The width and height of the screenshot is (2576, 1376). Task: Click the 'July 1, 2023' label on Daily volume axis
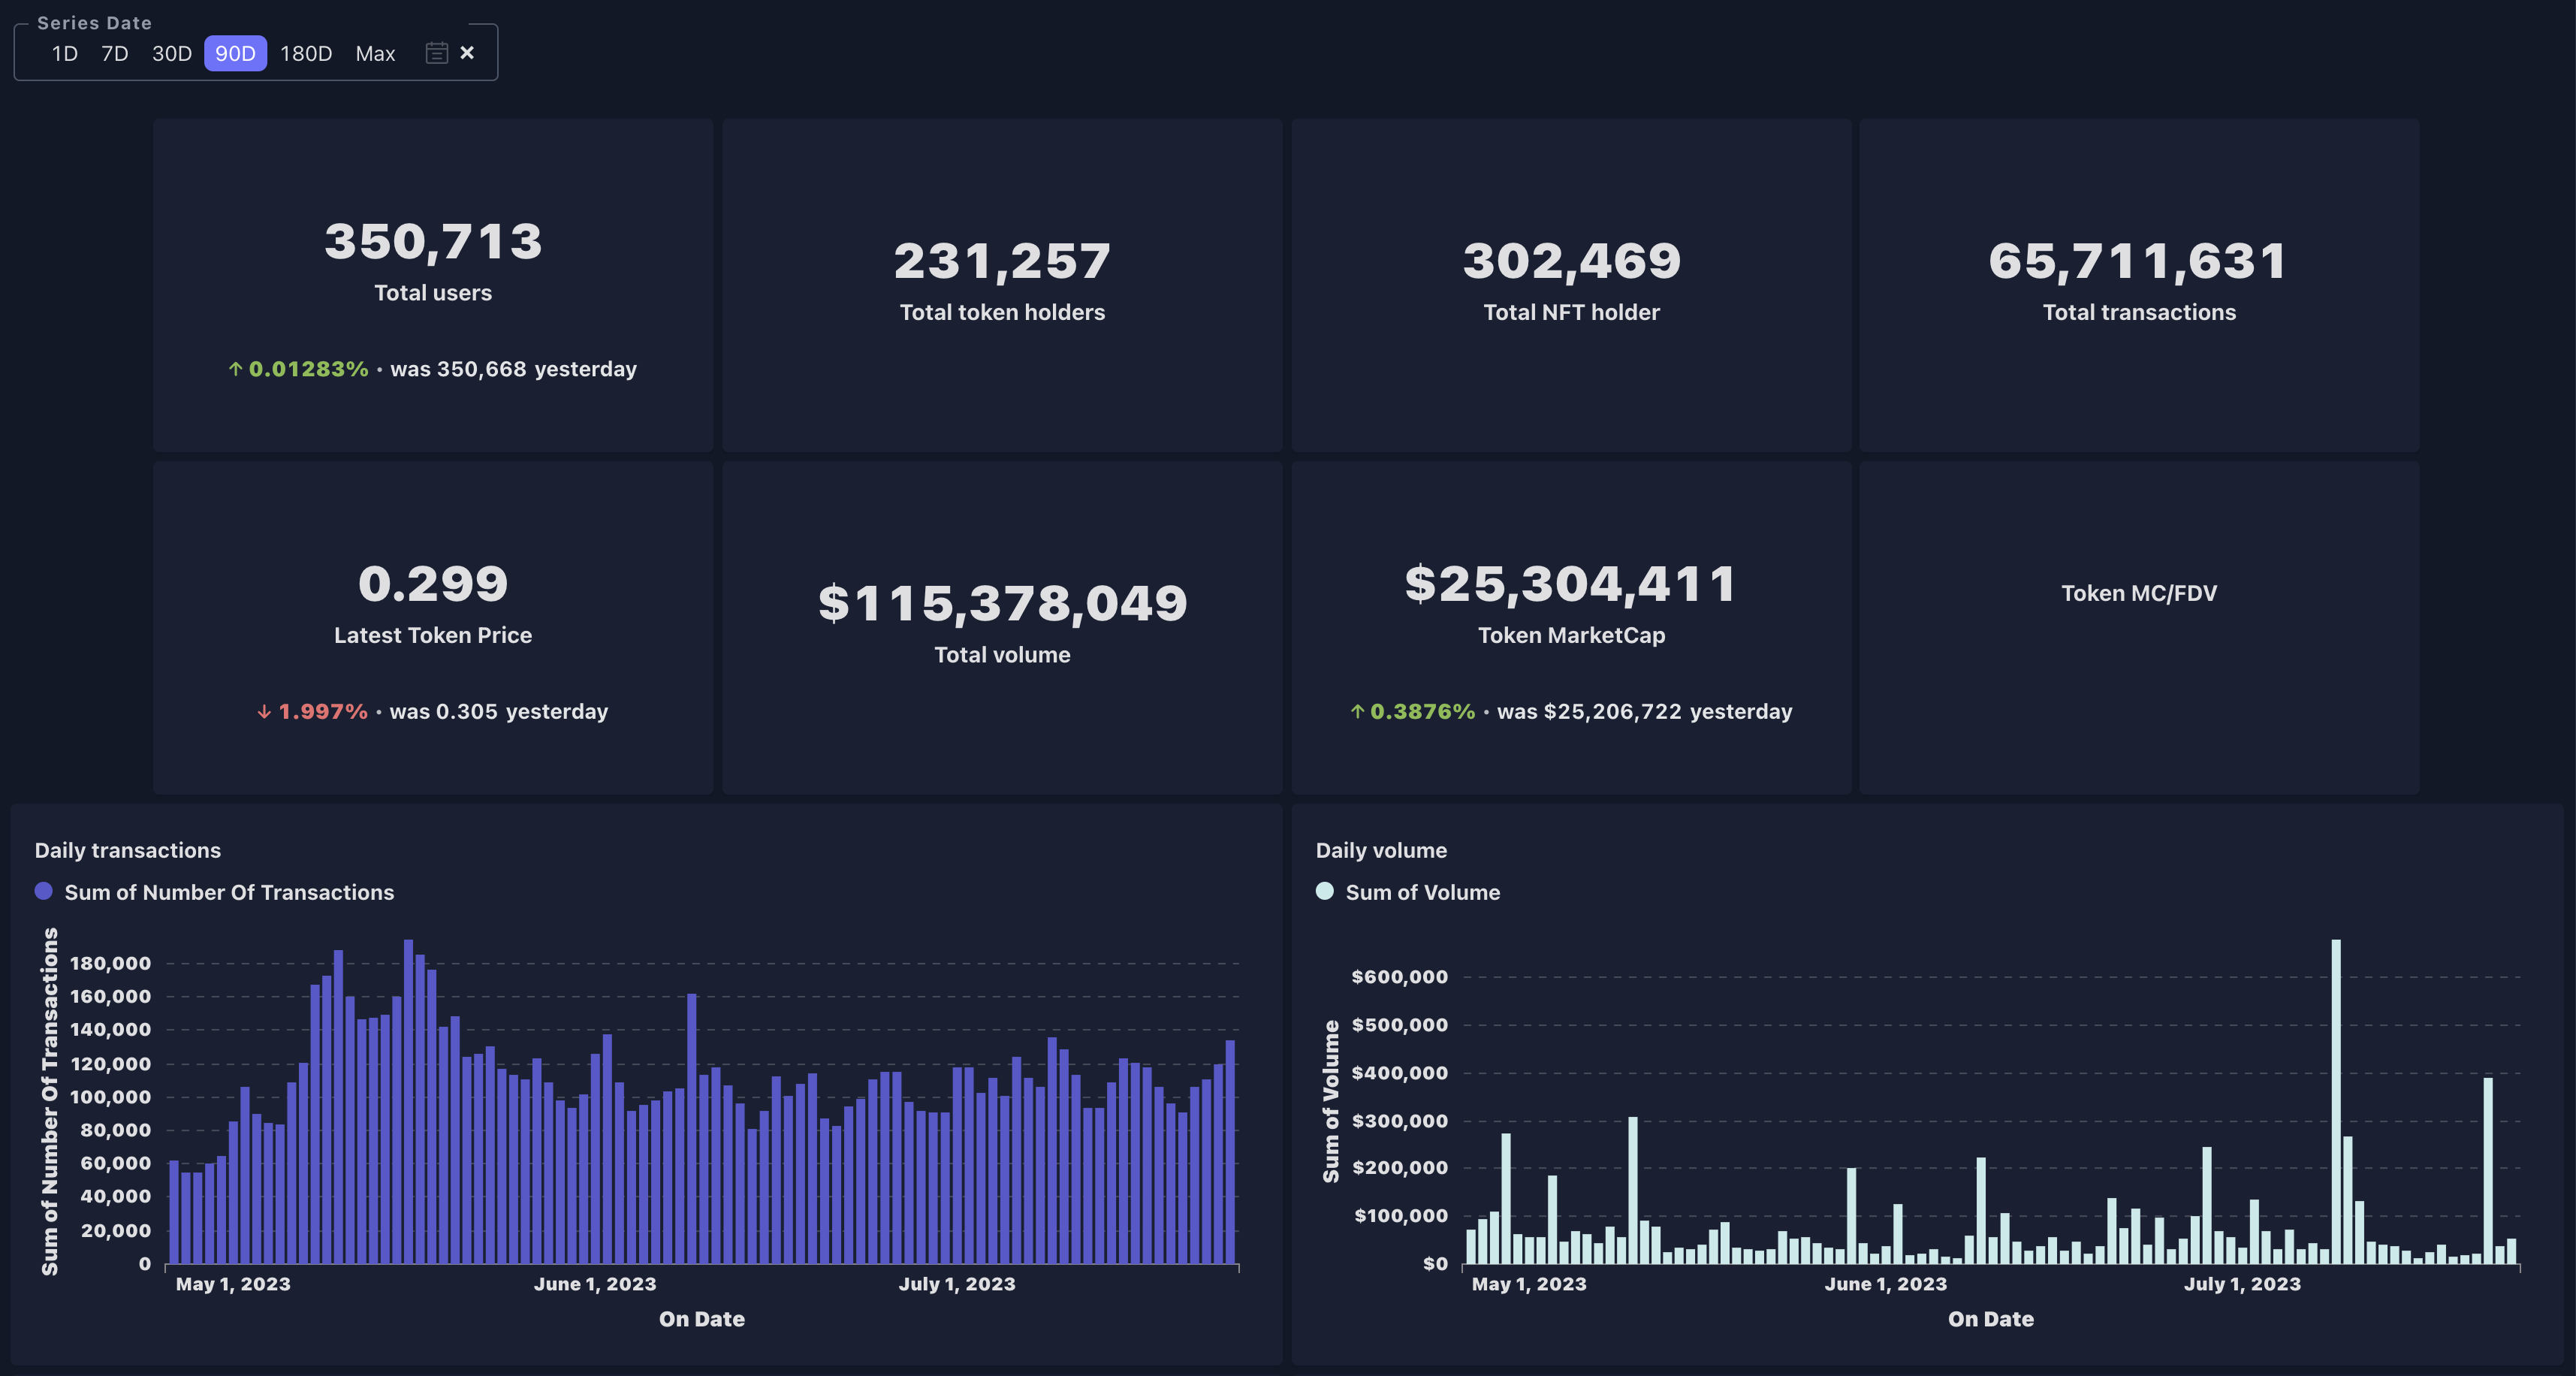(2242, 1284)
